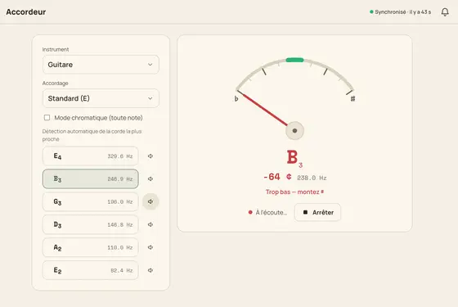
Task: Enable Mode chromatique checkbox
Action: 47,118
